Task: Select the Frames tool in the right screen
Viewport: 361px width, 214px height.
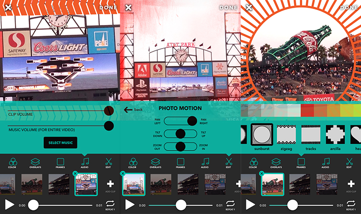Action: [x=301, y=163]
